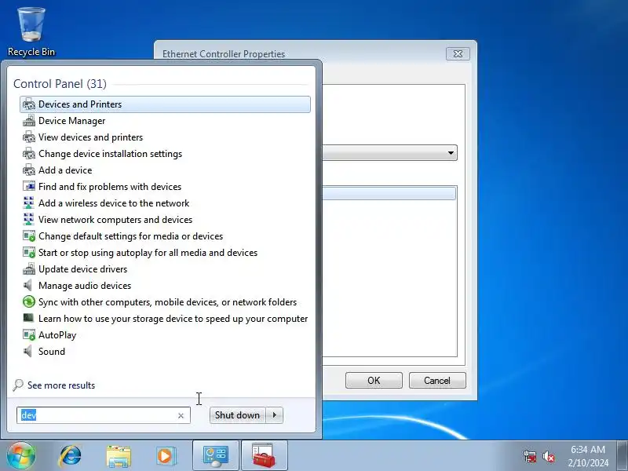
Task: Click the AutoPlay result icon
Action: click(x=29, y=335)
